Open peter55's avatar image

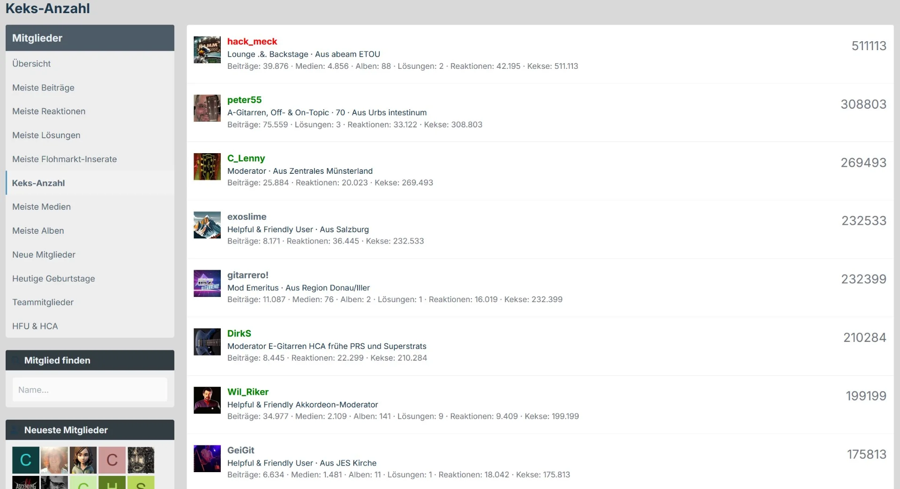pyautogui.click(x=207, y=108)
